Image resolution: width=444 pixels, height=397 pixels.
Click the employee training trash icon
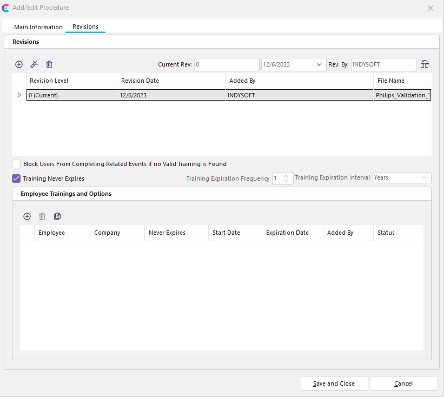[x=42, y=216]
